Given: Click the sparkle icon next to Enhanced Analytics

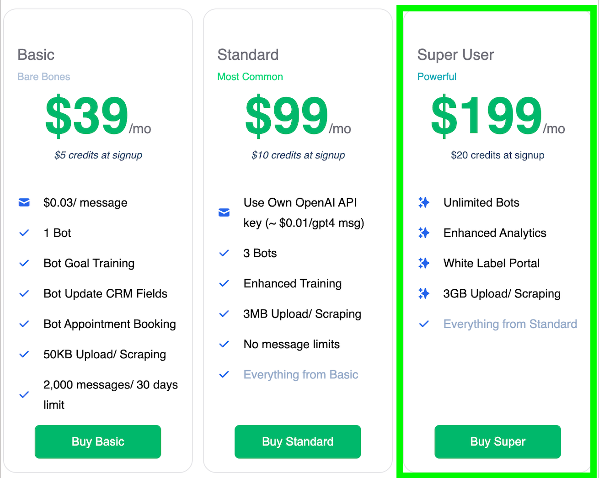Looking at the screenshot, I should (x=424, y=233).
